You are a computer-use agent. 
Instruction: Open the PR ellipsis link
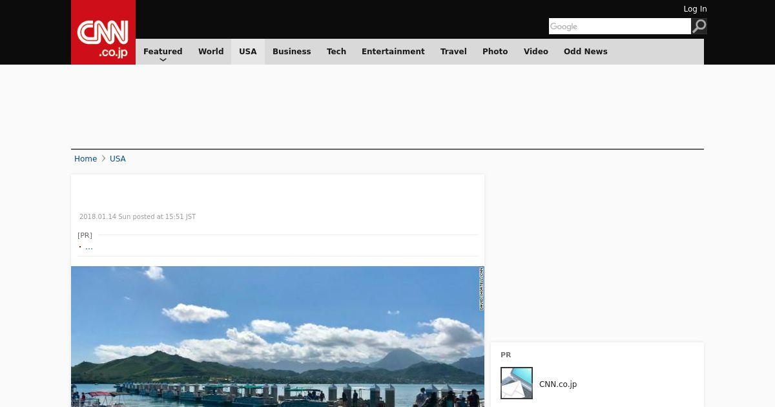tap(88, 247)
